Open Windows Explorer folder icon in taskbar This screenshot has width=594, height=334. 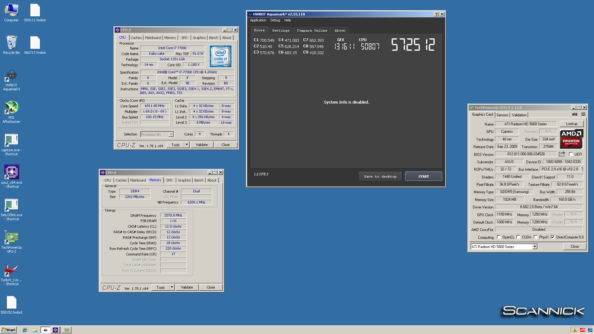point(35,330)
